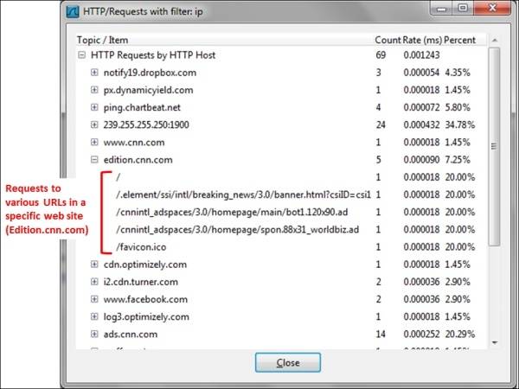Select the ping.chartbeat.net host name
Viewport: 519px width, 389px height.
coord(142,107)
